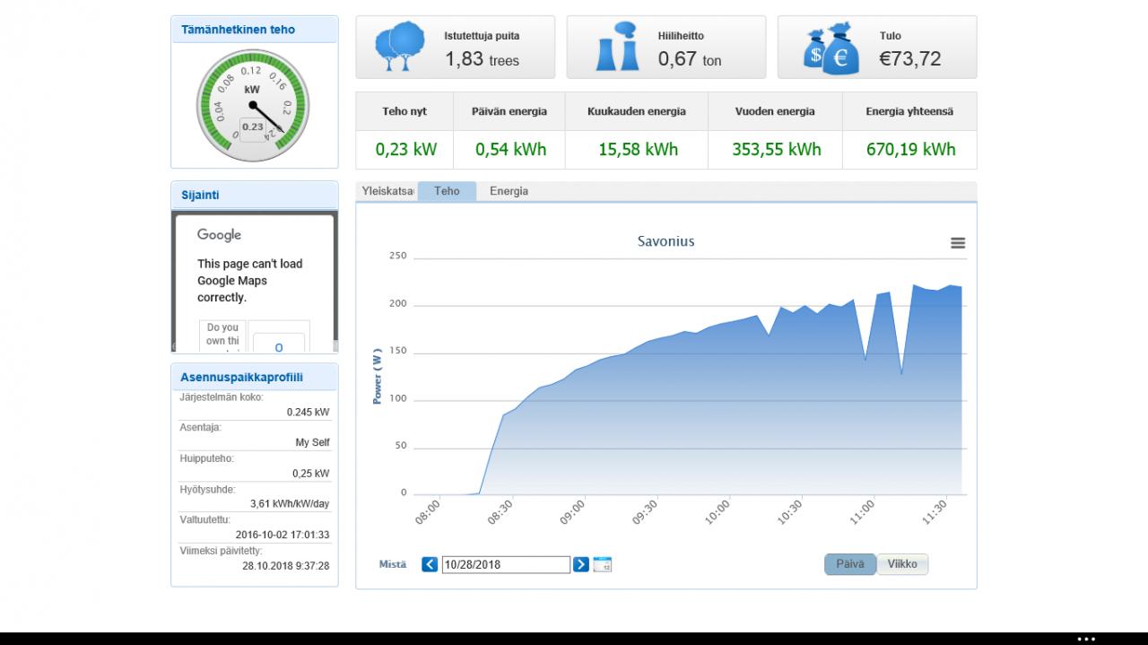The image size is (1148, 645).
Task: Click the 0,23 kW current power value
Action: (406, 150)
